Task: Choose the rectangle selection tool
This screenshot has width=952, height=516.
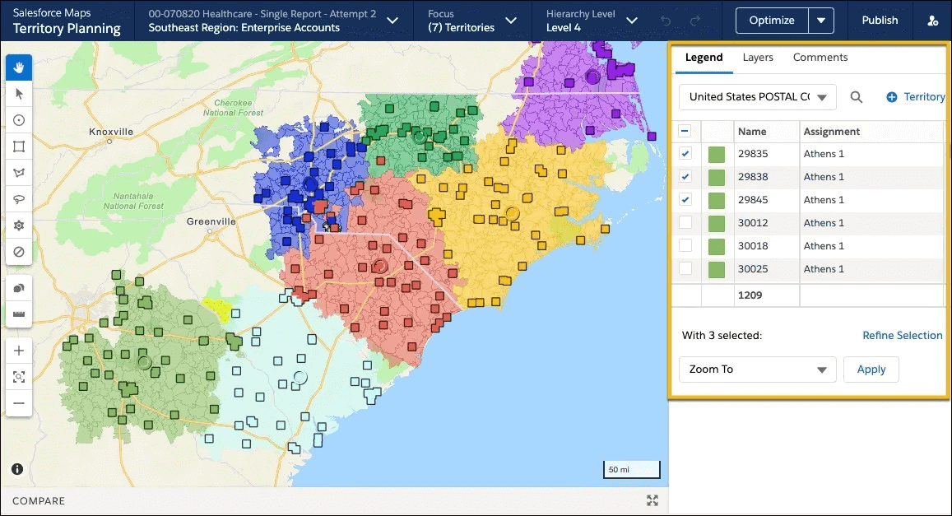Action: (19, 146)
